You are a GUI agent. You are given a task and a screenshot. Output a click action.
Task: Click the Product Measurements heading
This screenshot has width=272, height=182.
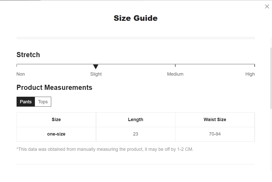(54, 88)
